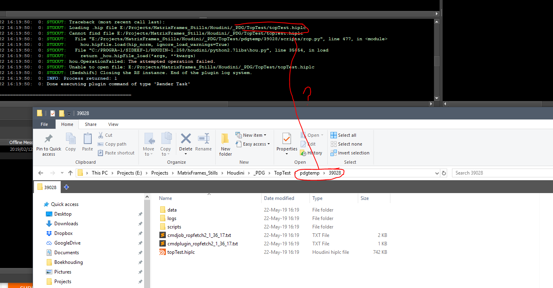The image size is (553, 288).
Task: Click the Explorer title bar folder icon
Action: (x=39, y=113)
